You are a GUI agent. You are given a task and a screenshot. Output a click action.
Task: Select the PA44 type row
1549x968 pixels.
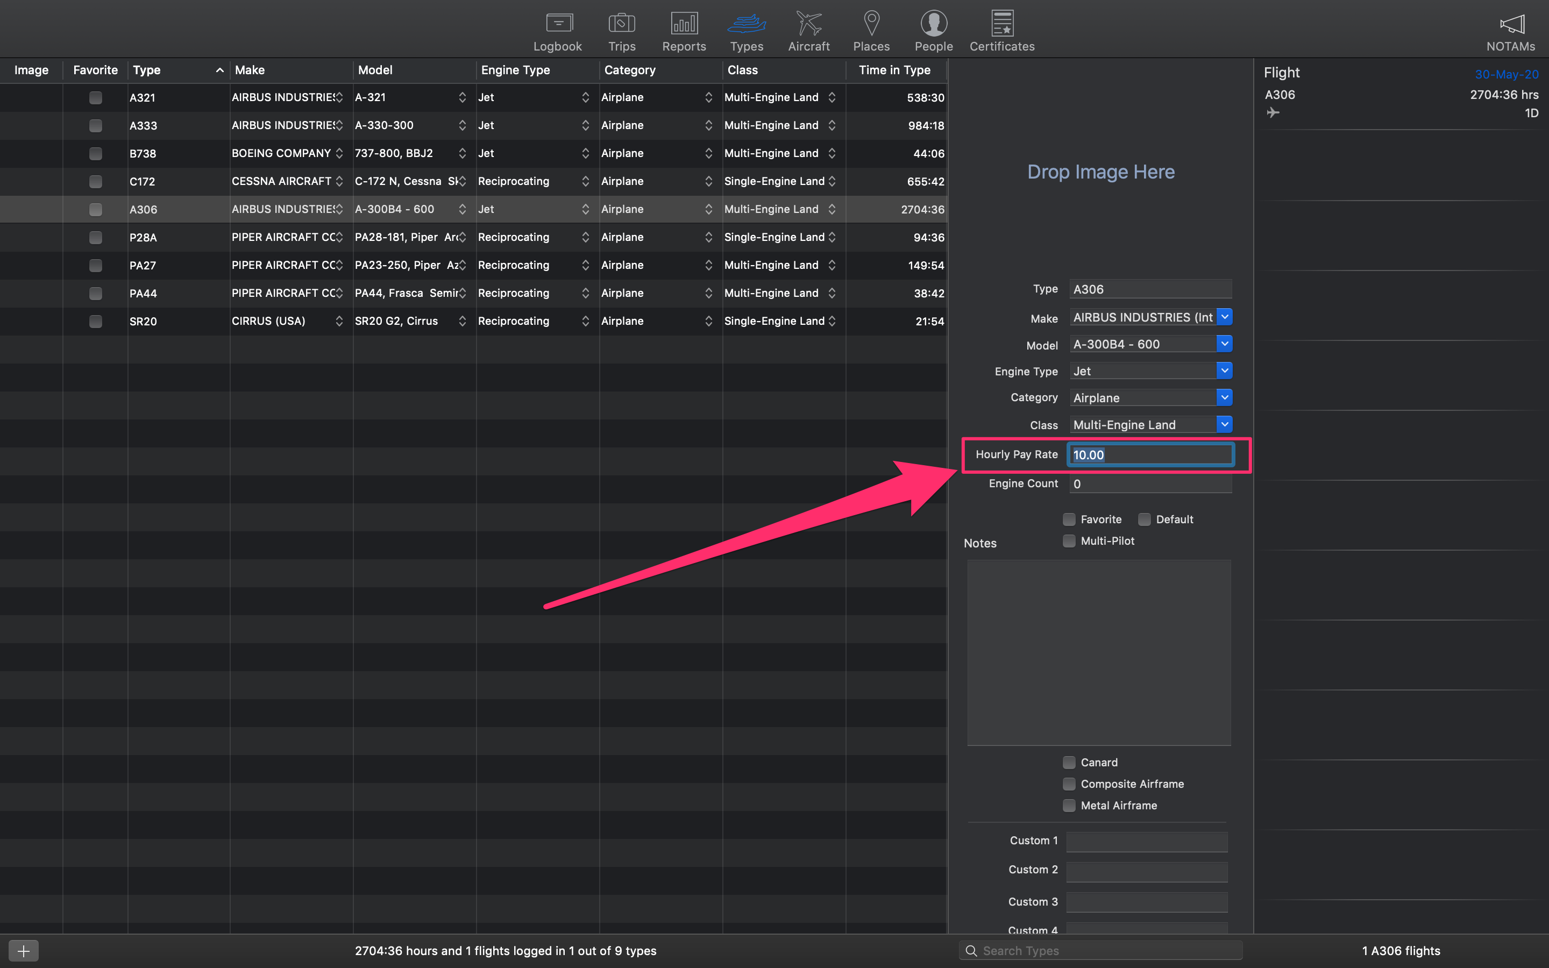pos(474,293)
